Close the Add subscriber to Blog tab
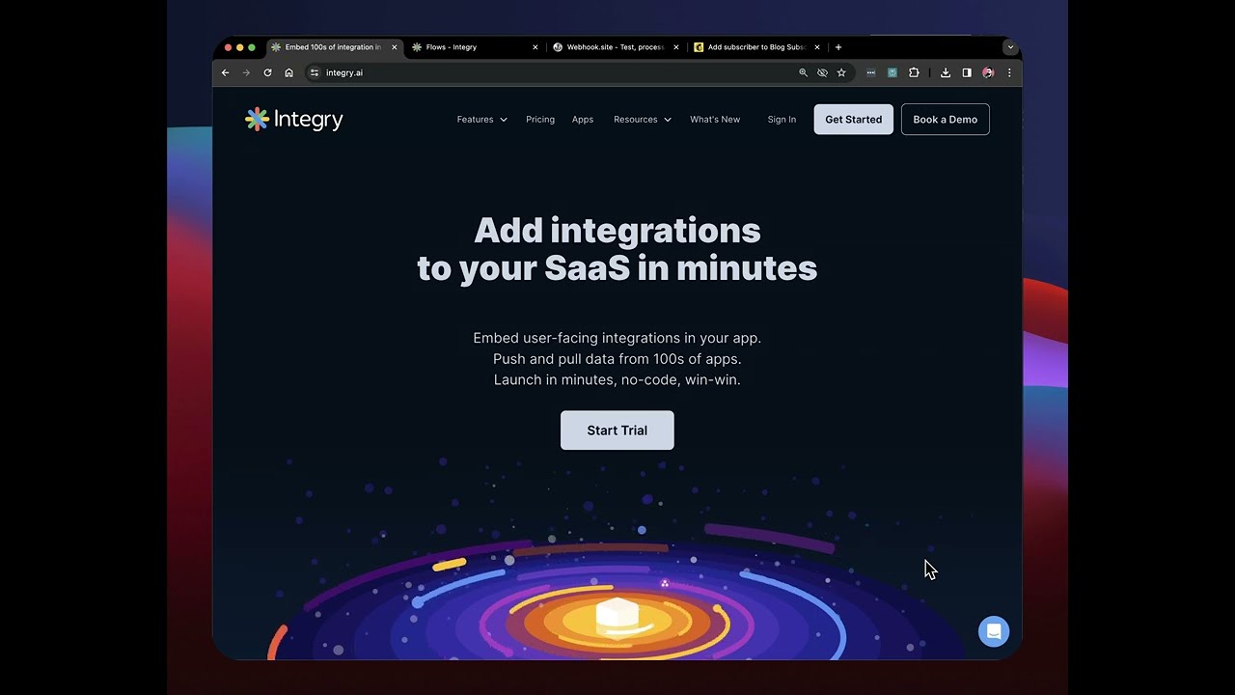Image resolution: width=1235 pixels, height=695 pixels. 817,47
